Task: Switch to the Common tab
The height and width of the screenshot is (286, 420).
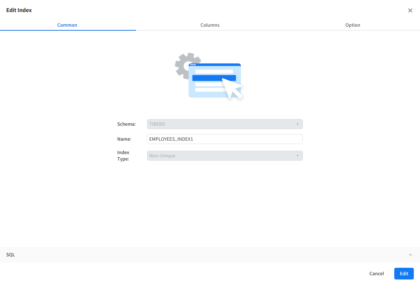Action: (67, 25)
